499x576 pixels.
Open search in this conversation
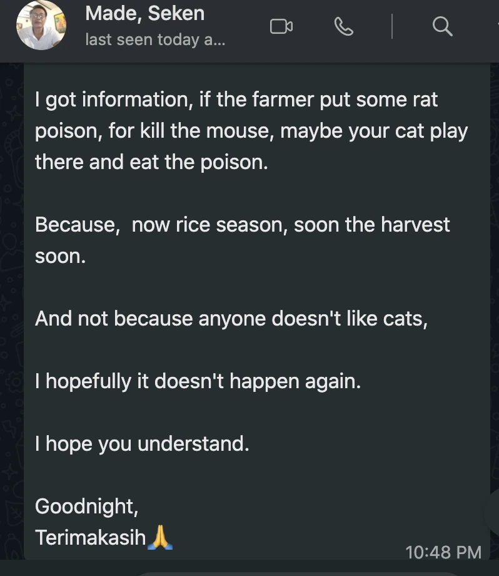441,26
